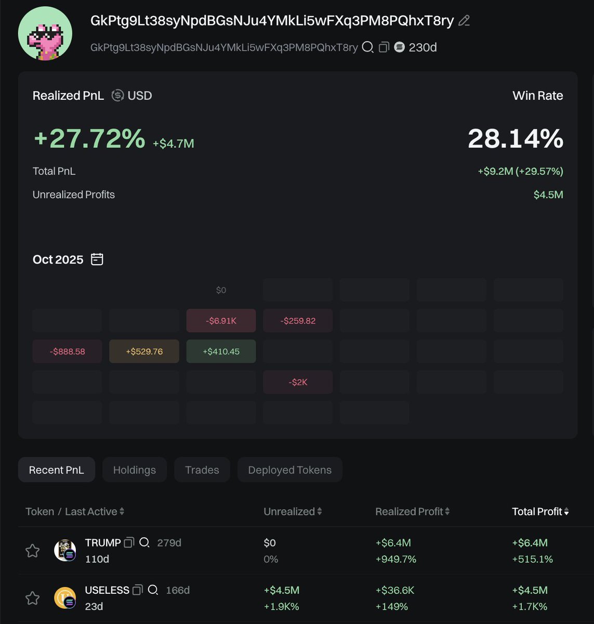Star the USELESS token row
Screen dimensions: 594x624
coord(33,598)
